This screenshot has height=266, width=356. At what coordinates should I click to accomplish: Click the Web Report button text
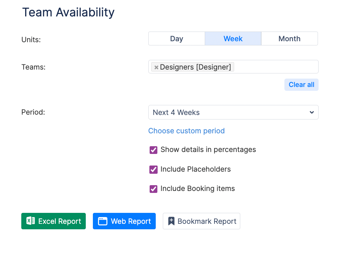pos(131,221)
